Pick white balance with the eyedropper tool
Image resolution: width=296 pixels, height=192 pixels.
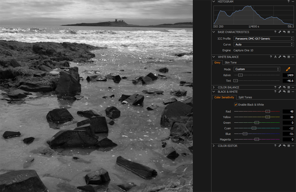point(288,69)
